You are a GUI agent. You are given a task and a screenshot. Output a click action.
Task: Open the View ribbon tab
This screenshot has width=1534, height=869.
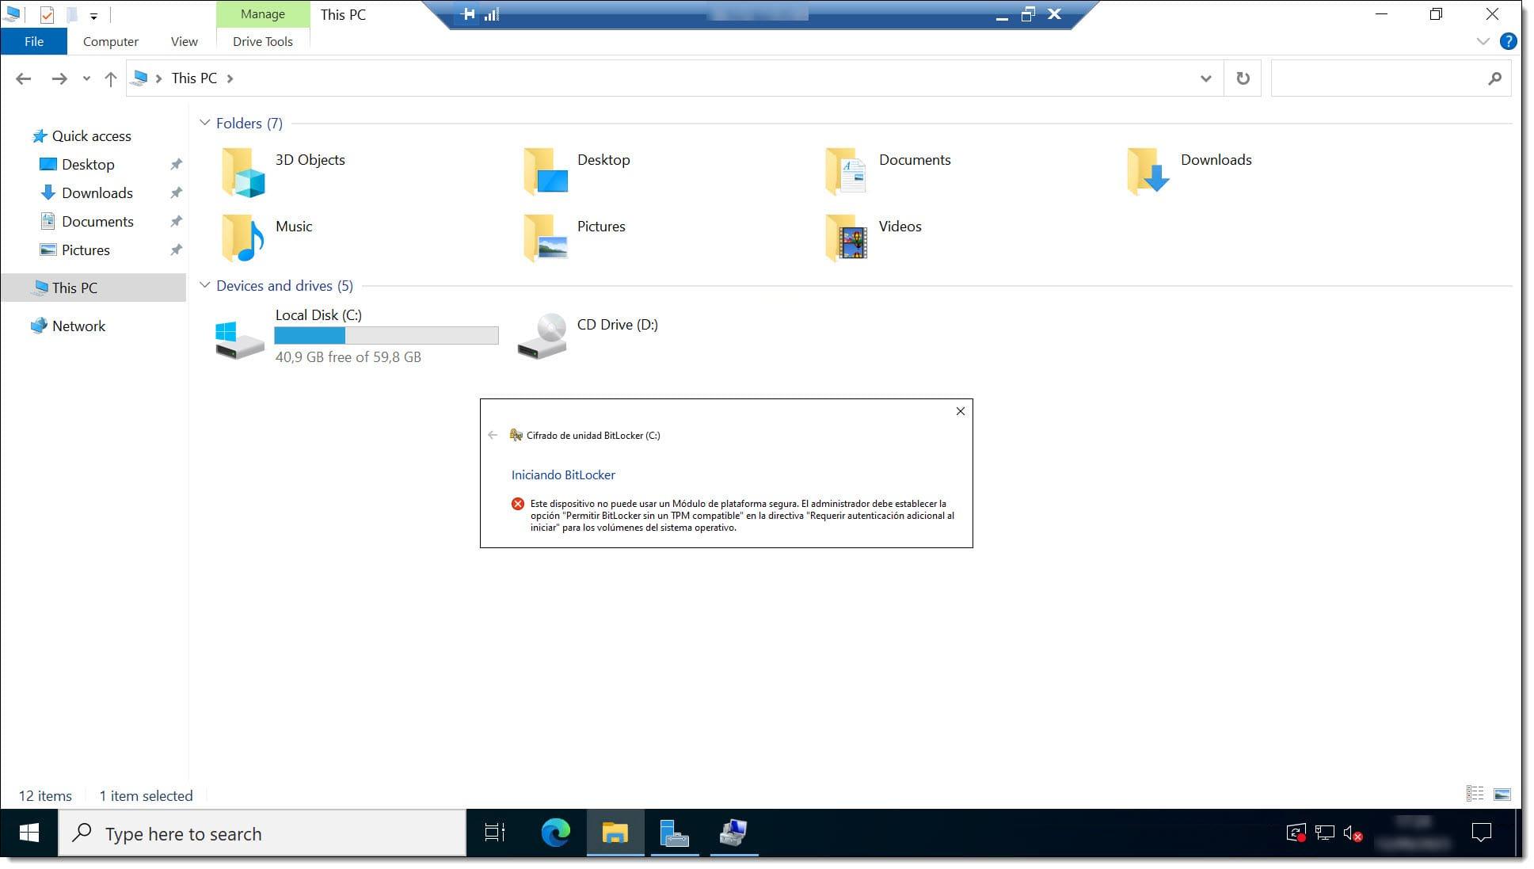coord(185,41)
